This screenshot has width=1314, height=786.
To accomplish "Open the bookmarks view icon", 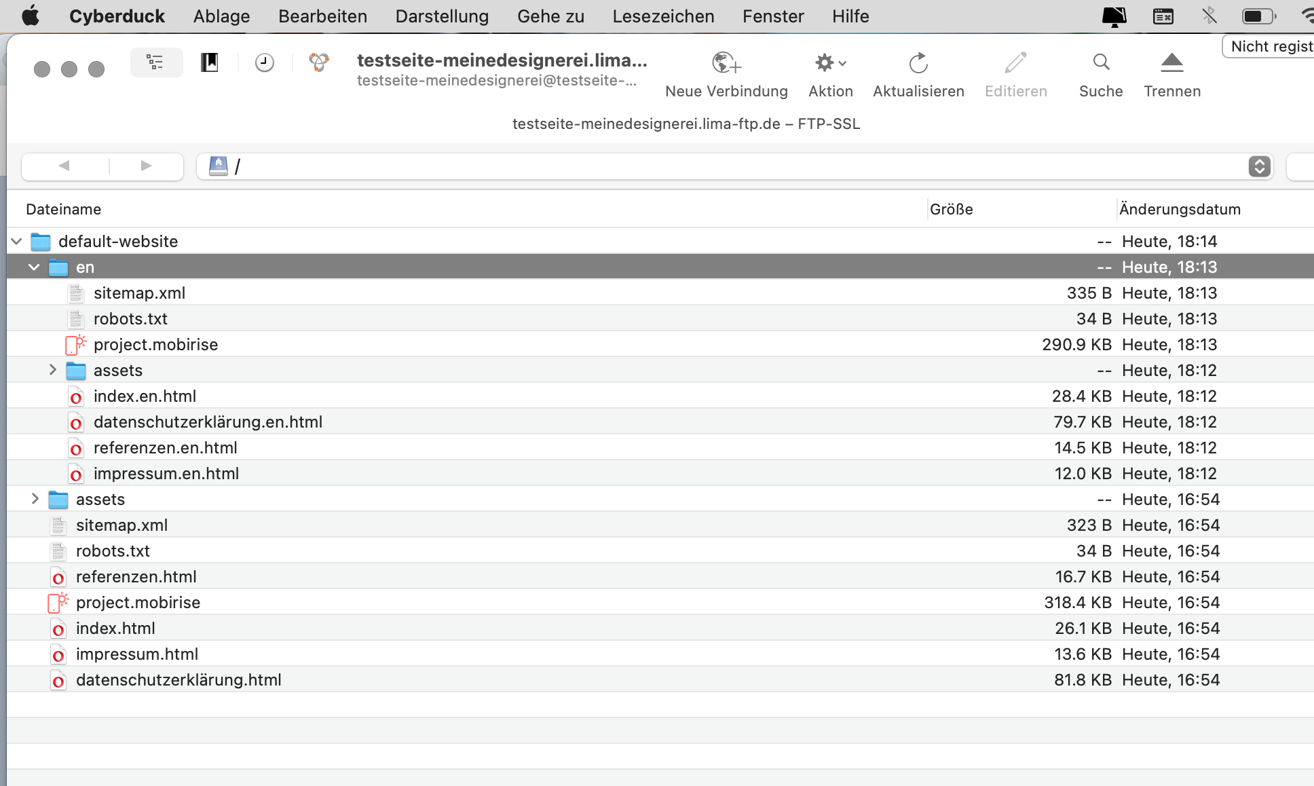I will 209,63.
